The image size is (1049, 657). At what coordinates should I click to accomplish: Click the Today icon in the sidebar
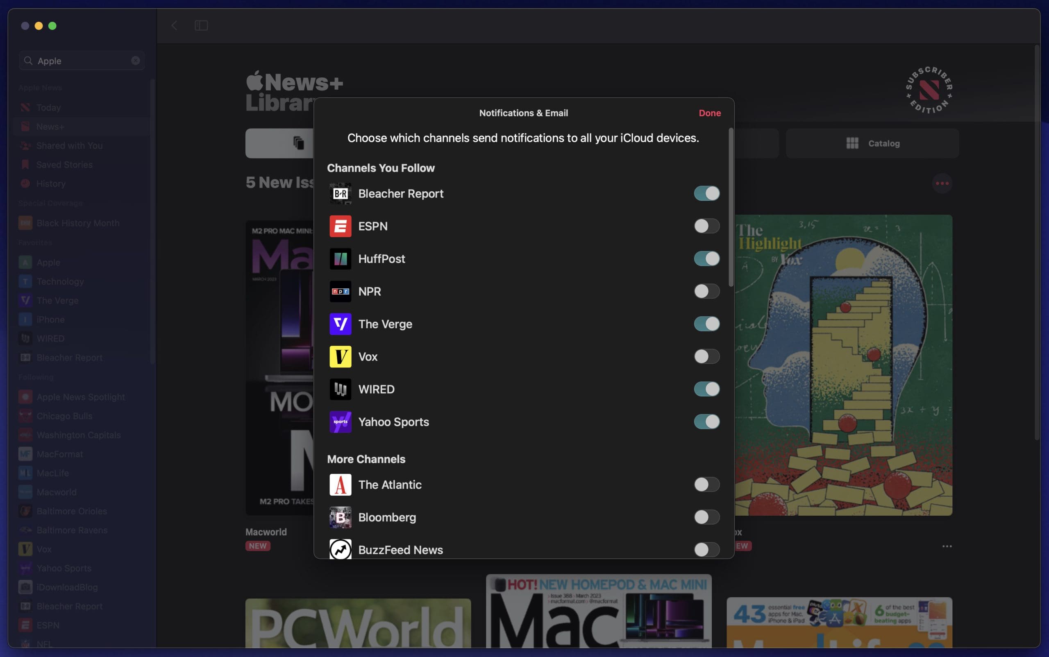pyautogui.click(x=25, y=107)
